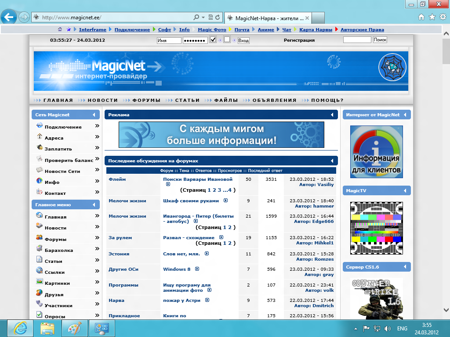Jump to last post of Windows 8 topic
Image resolution: width=450 pixels, height=337 pixels.
pos(197,269)
